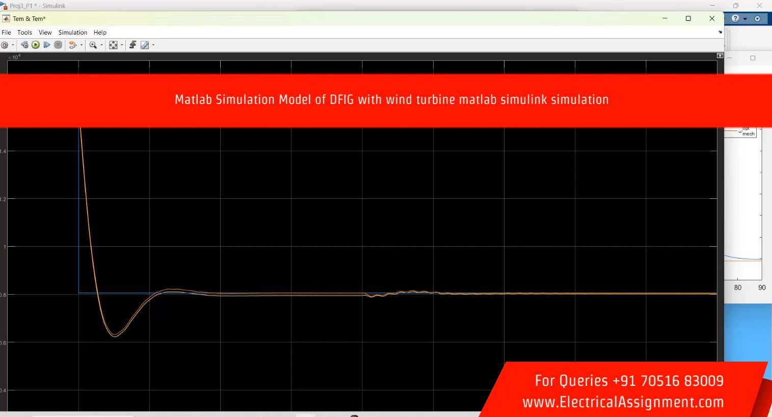
Task: Select the Zoom magnifier tool
Action: point(93,45)
